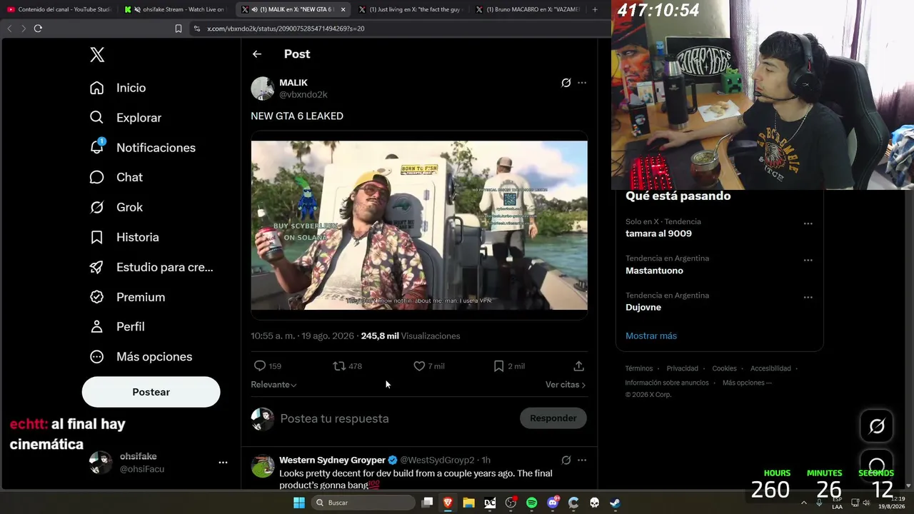Open Historia from the sidebar

coord(124,237)
